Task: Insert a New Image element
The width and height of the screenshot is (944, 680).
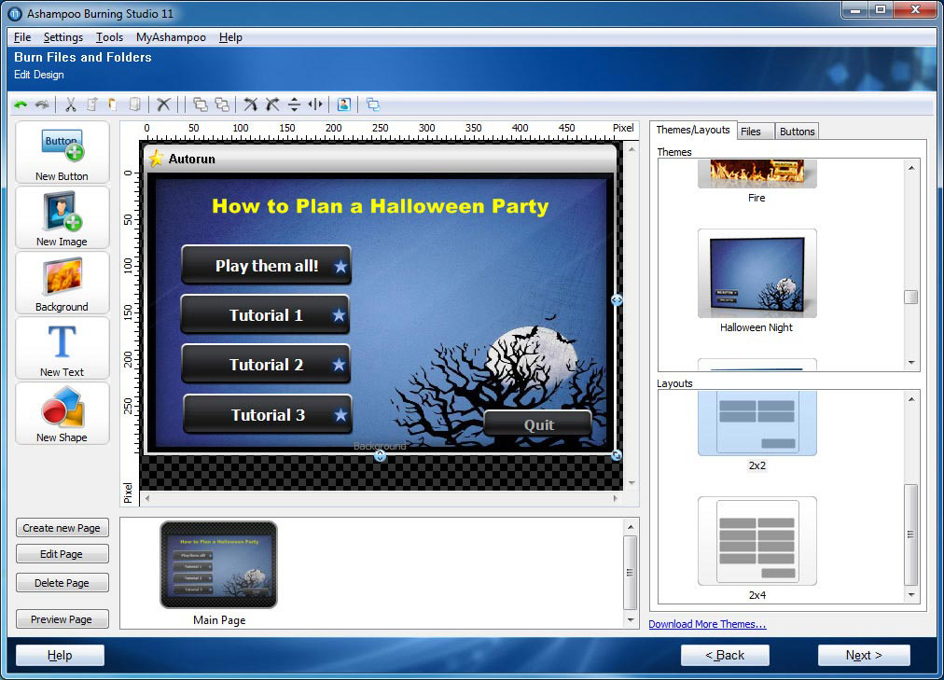Action: coord(62,218)
